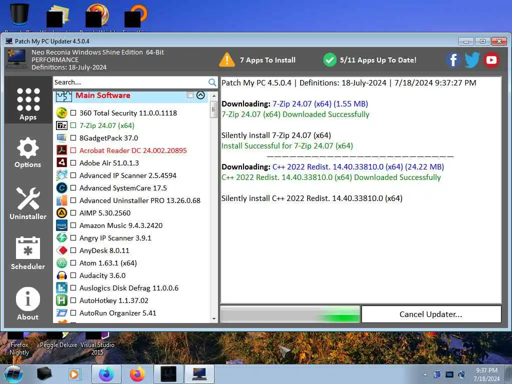
Task: Click 5/11 Apps Up To Date text
Action: click(378, 60)
